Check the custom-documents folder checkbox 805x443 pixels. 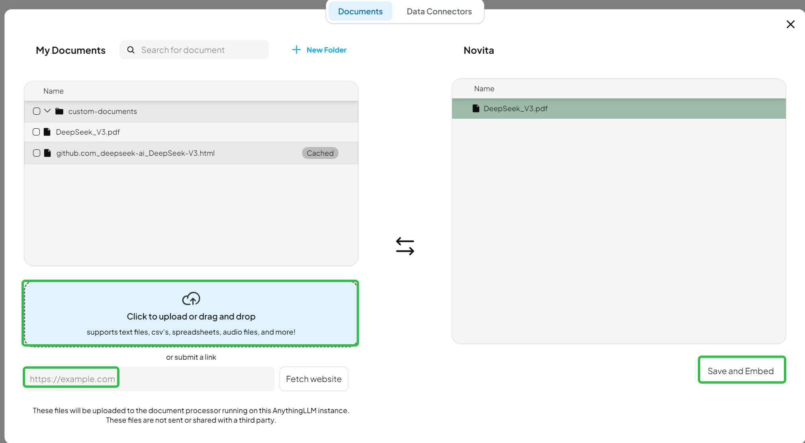click(37, 111)
